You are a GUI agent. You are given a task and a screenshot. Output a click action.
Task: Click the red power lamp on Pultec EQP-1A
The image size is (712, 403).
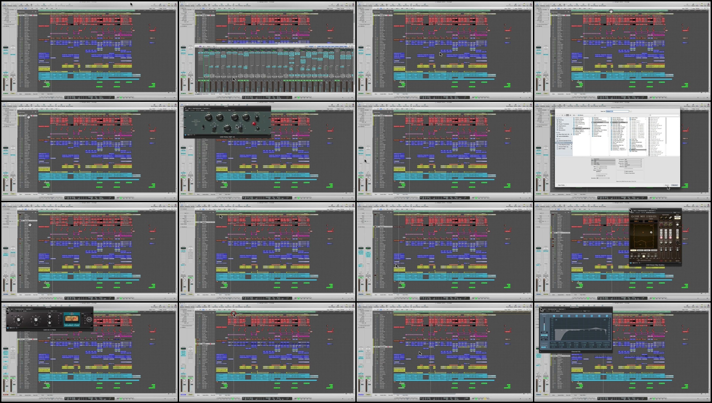pos(254,124)
